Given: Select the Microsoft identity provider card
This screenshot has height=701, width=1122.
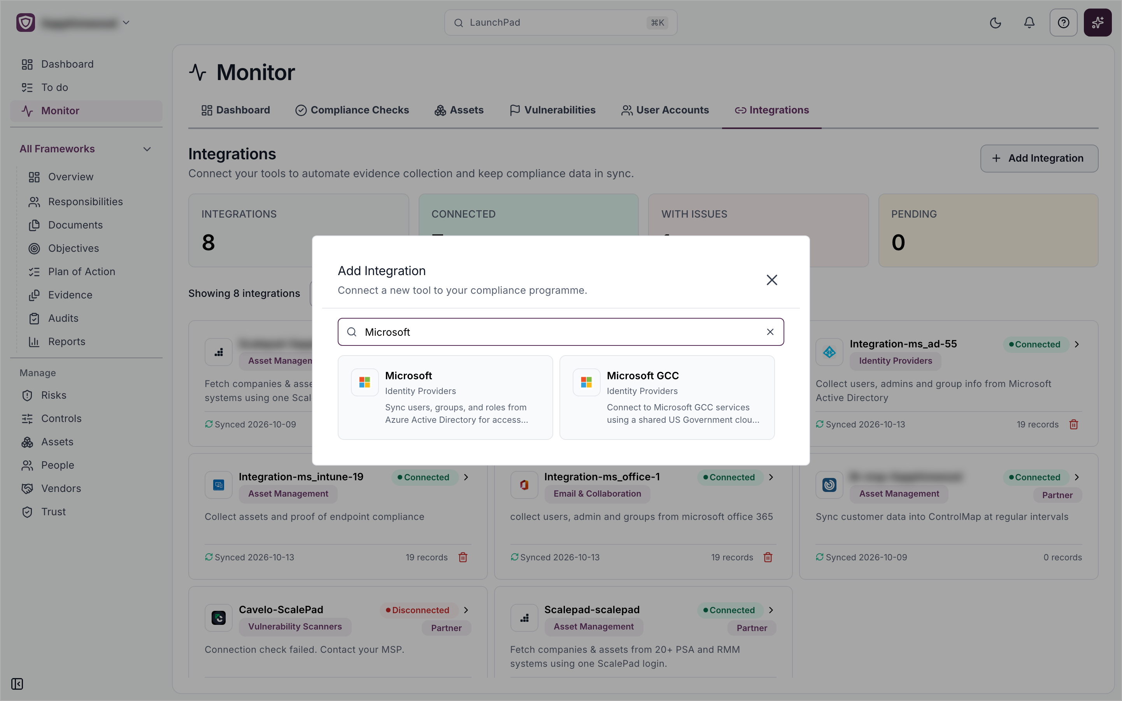Looking at the screenshot, I should click(445, 398).
